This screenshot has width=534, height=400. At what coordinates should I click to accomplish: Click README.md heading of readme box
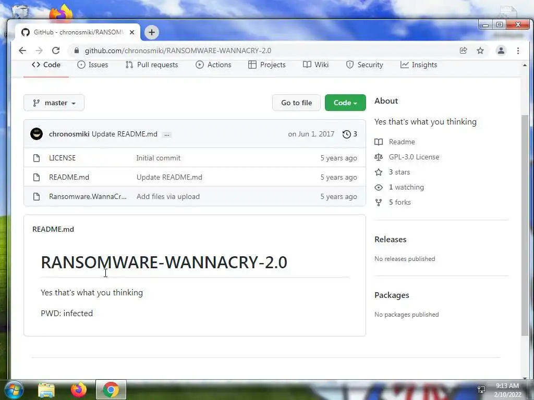tap(53, 229)
